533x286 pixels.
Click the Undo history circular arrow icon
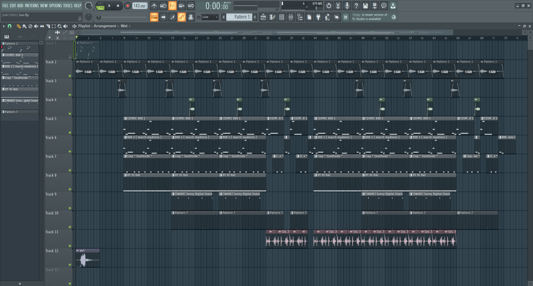pos(329,6)
